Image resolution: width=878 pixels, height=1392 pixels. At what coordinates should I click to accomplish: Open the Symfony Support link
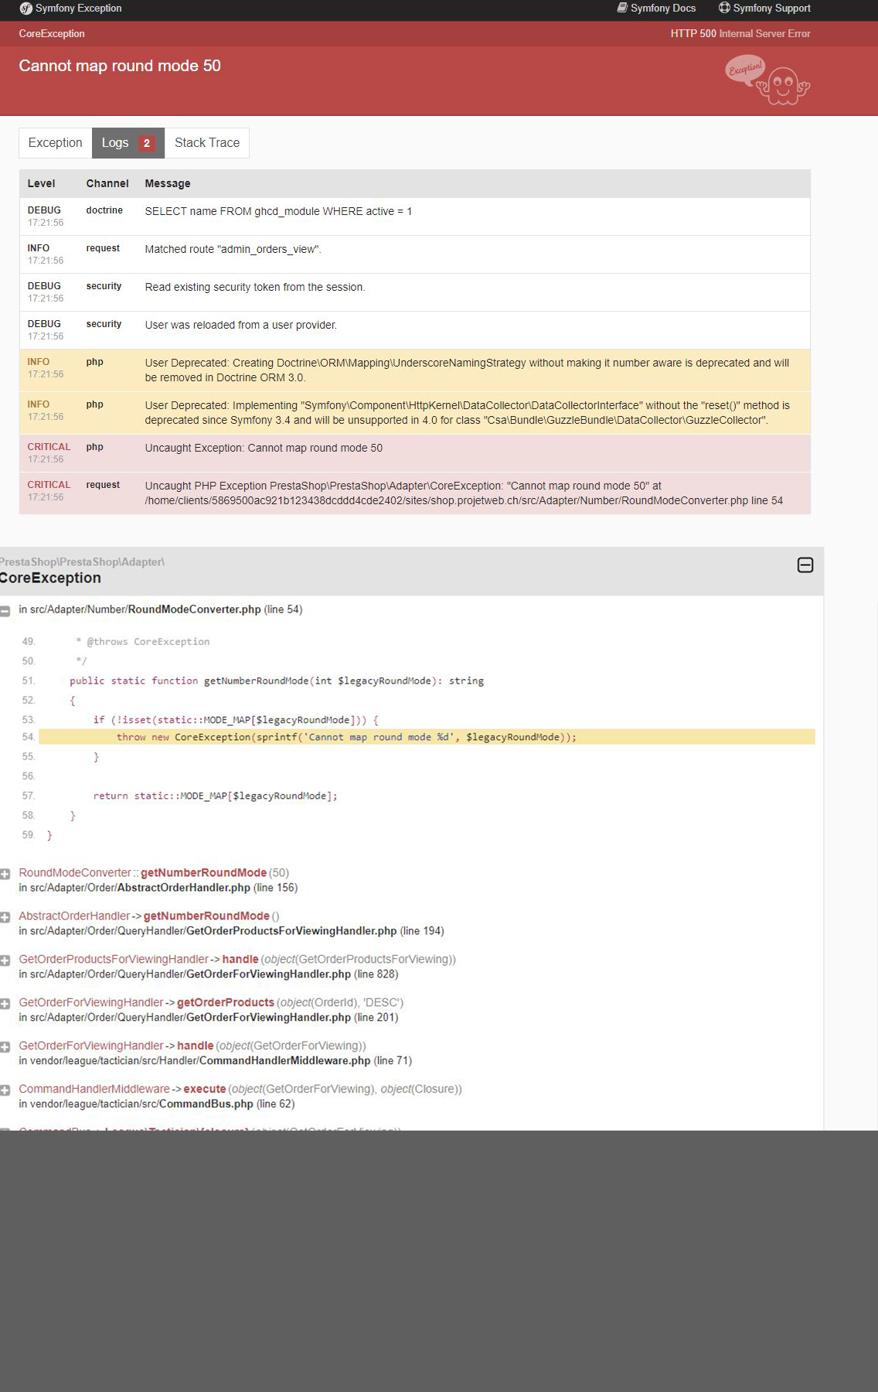[x=764, y=8]
